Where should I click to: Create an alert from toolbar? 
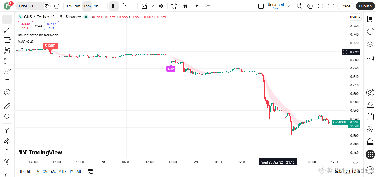point(174,6)
